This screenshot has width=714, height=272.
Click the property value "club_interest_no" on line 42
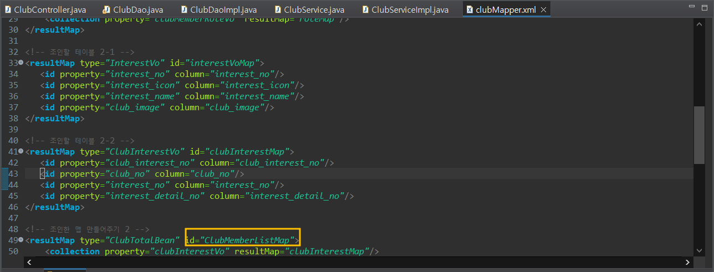coord(150,163)
